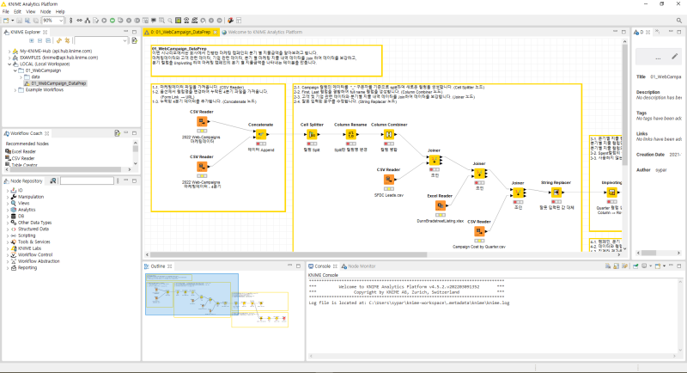687x373 pixels.
Task: Close the 01_WebCampaign_DataPrep editor tab
Action: 216,32
